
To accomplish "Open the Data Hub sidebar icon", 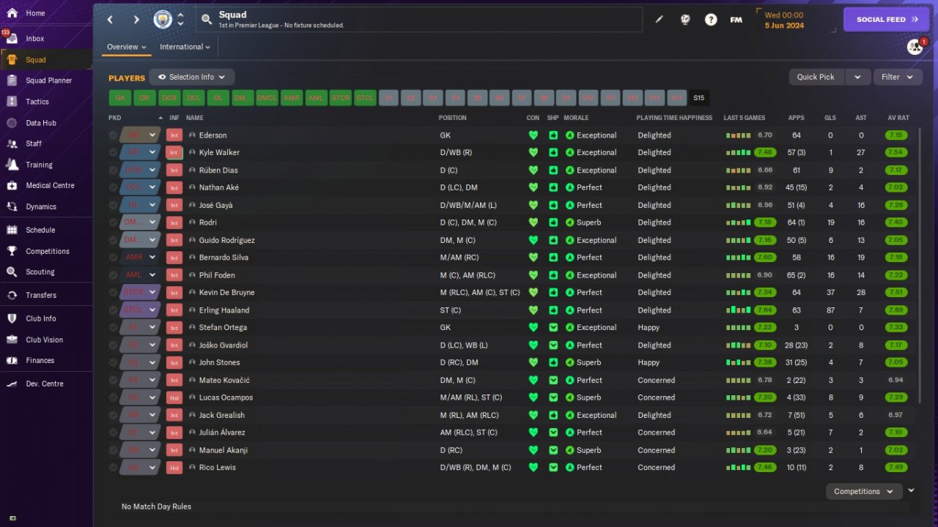I will [x=12, y=123].
